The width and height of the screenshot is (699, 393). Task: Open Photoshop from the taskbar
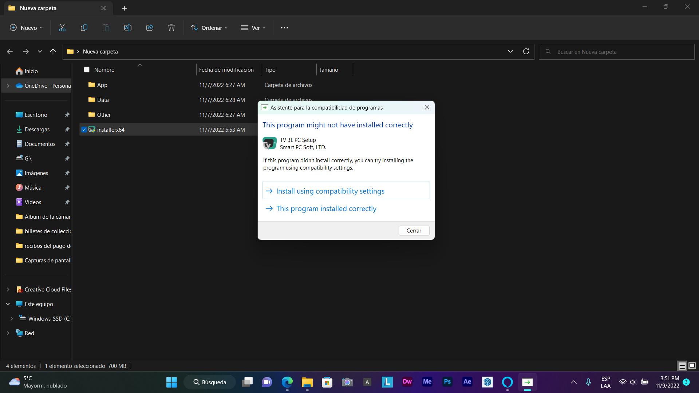point(447,382)
